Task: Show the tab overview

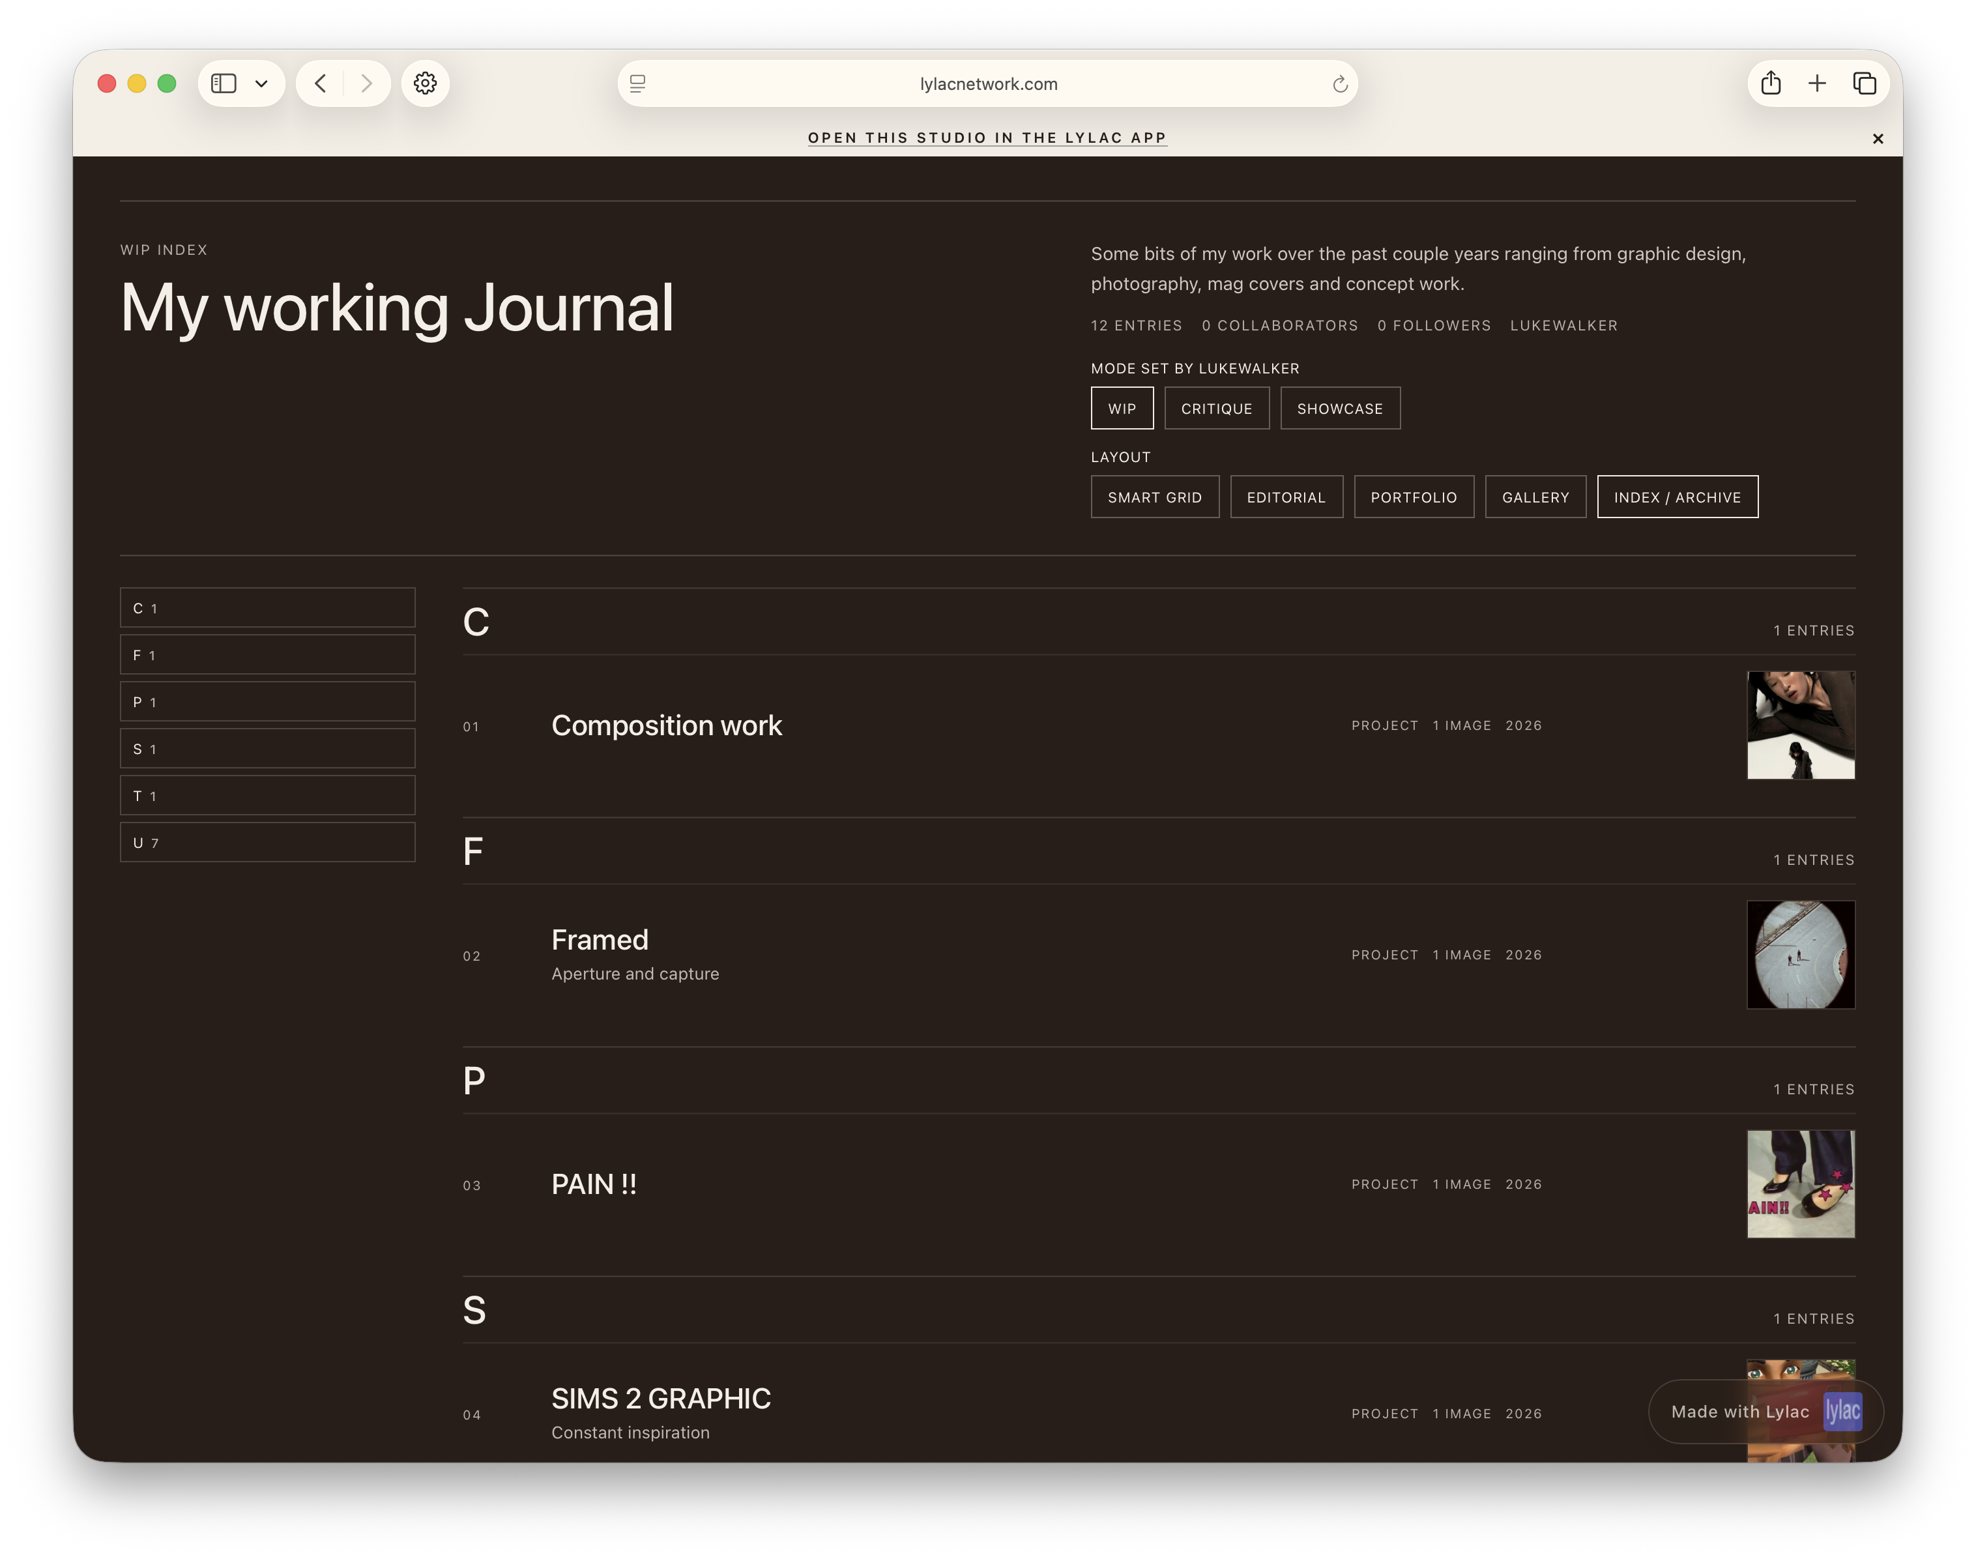Action: (x=1864, y=83)
